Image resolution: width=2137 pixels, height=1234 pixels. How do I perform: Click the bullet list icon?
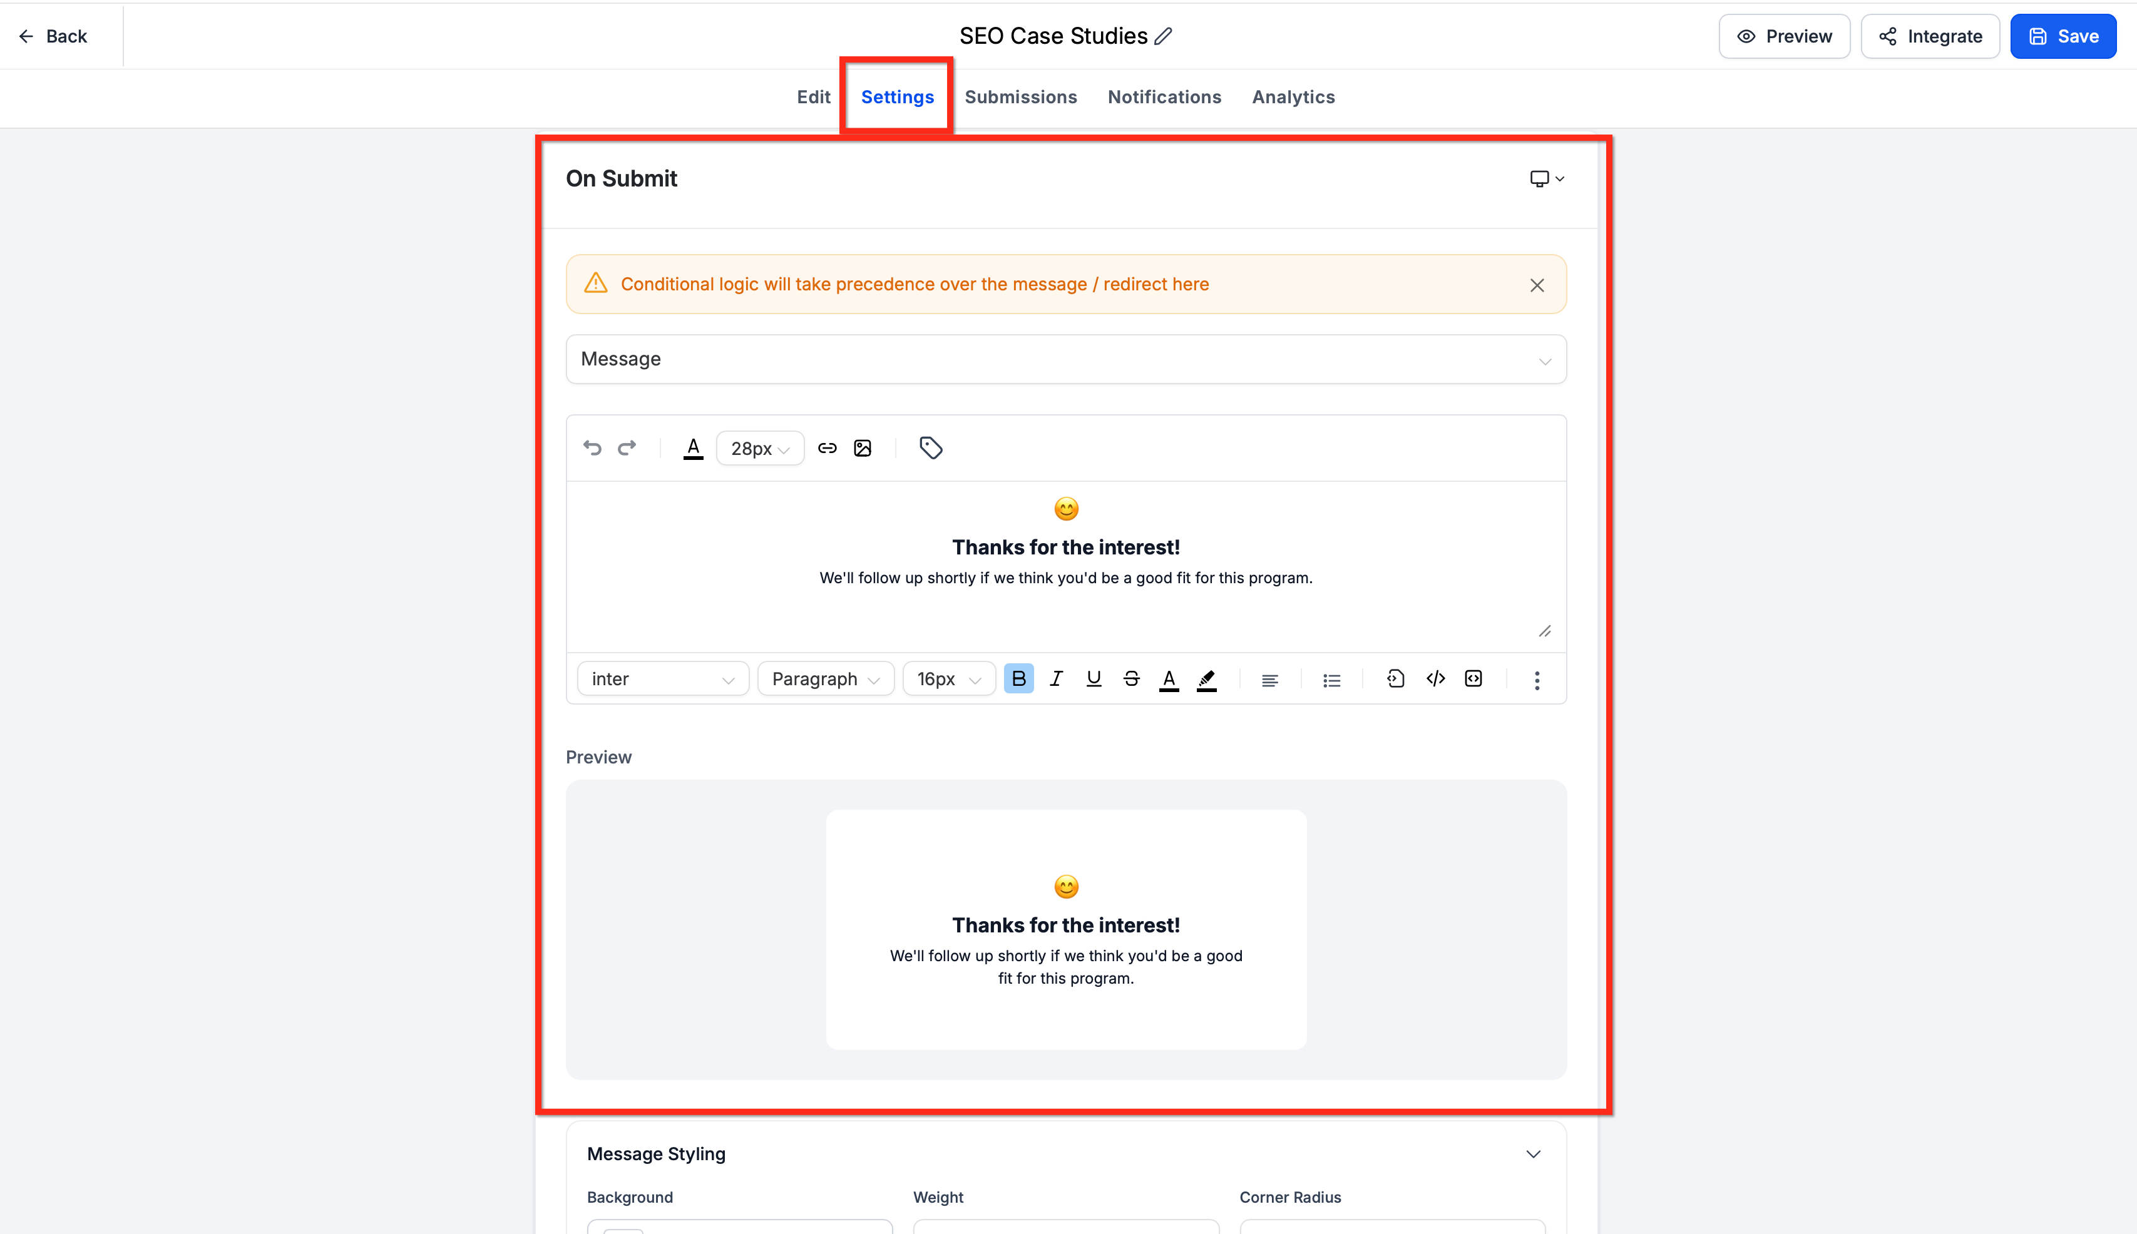tap(1331, 680)
